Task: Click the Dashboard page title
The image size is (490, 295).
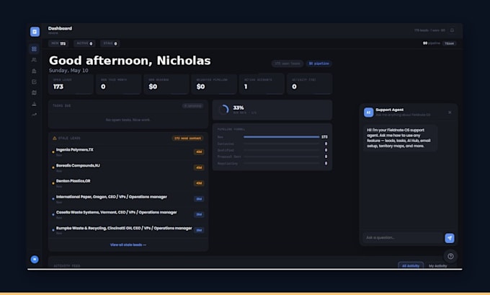Action: (x=60, y=28)
